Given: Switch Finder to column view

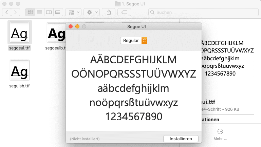Looking at the screenshot, I should [x=49, y=12].
